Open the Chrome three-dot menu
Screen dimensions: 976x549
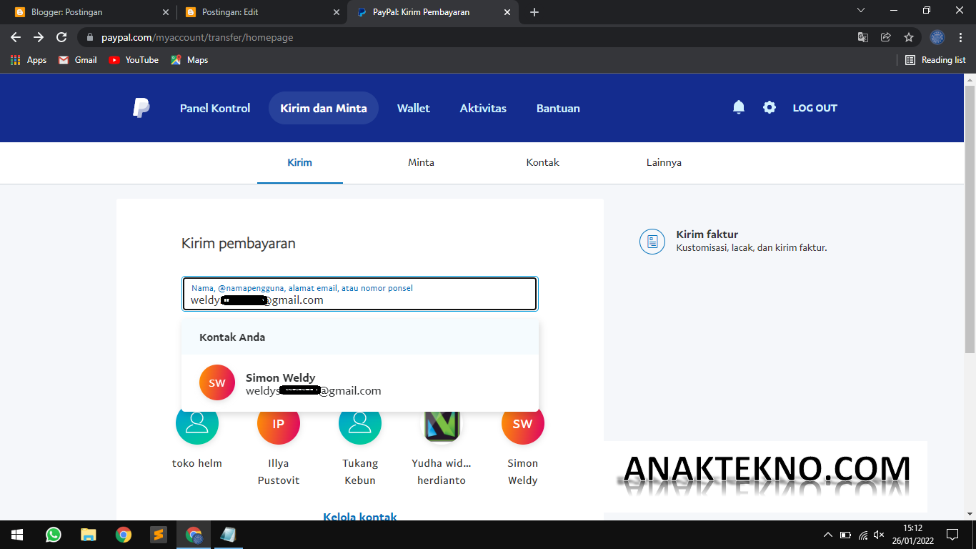(x=961, y=37)
